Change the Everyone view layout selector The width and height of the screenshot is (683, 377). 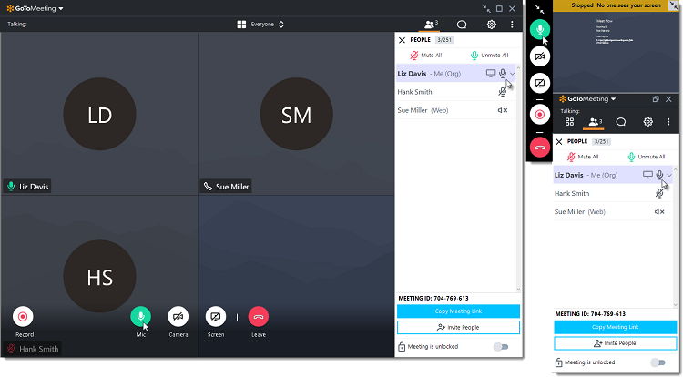coord(267,25)
